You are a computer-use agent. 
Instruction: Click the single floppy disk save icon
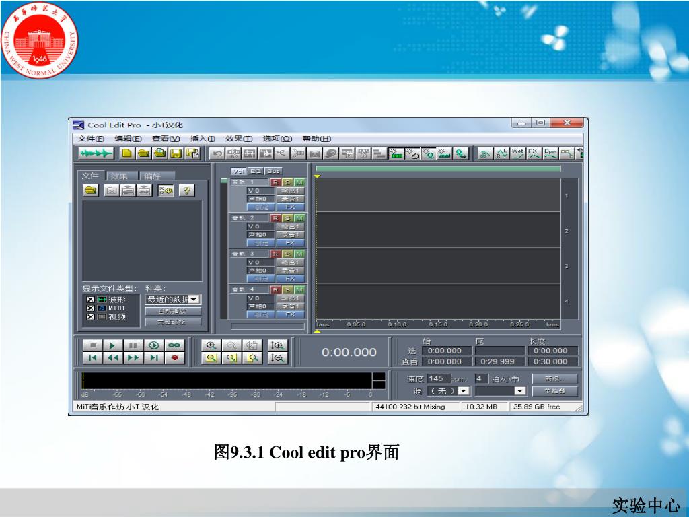[176, 153]
